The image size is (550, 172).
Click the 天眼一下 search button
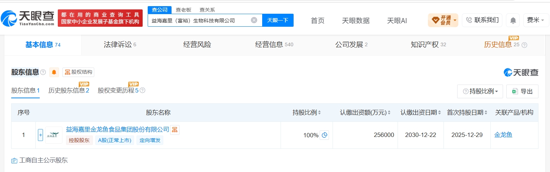coord(278,20)
